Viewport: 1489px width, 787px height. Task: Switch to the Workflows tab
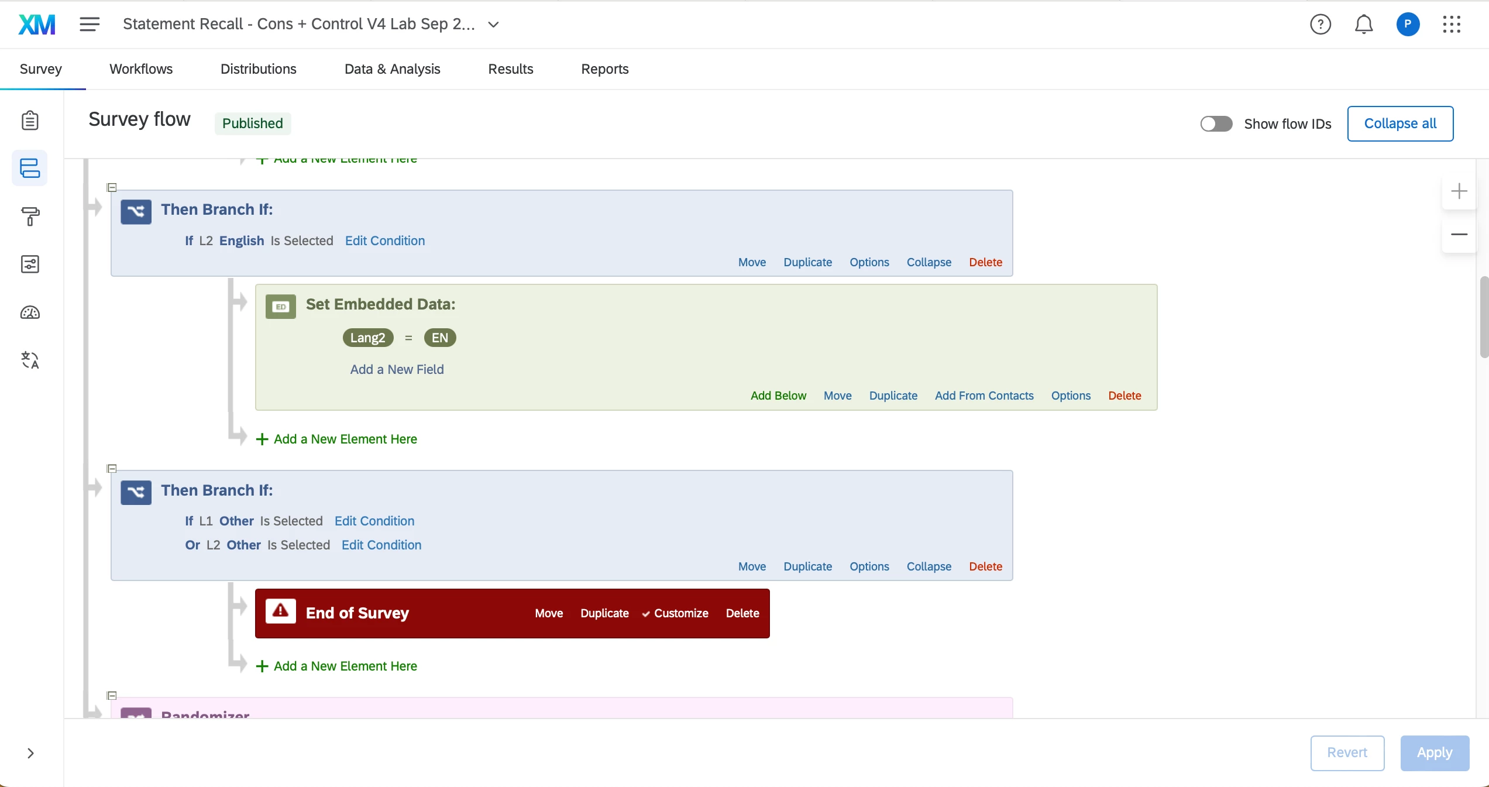[x=141, y=69]
